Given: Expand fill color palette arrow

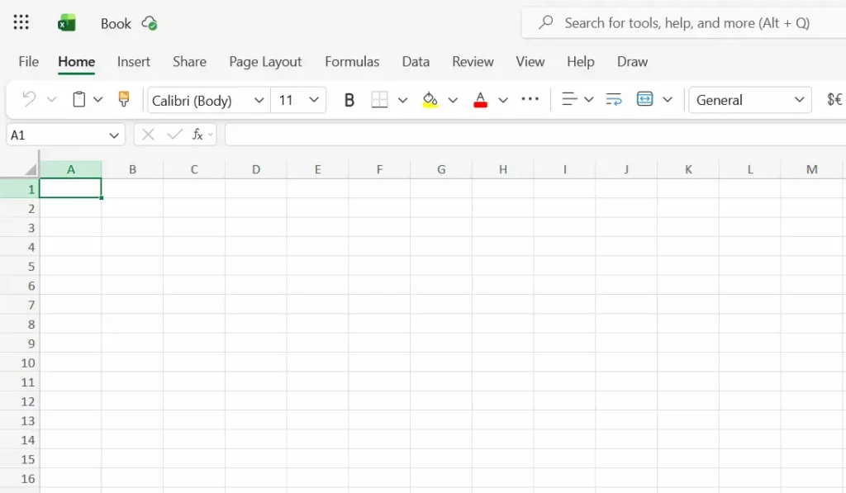Looking at the screenshot, I should coord(453,100).
